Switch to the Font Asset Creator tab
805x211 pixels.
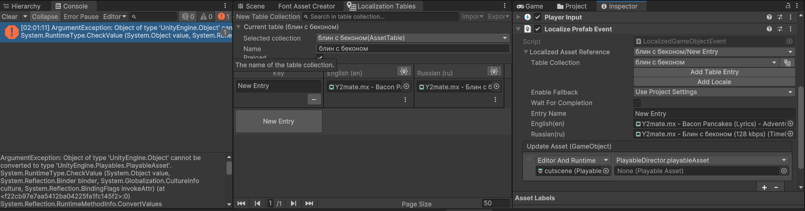pos(306,6)
